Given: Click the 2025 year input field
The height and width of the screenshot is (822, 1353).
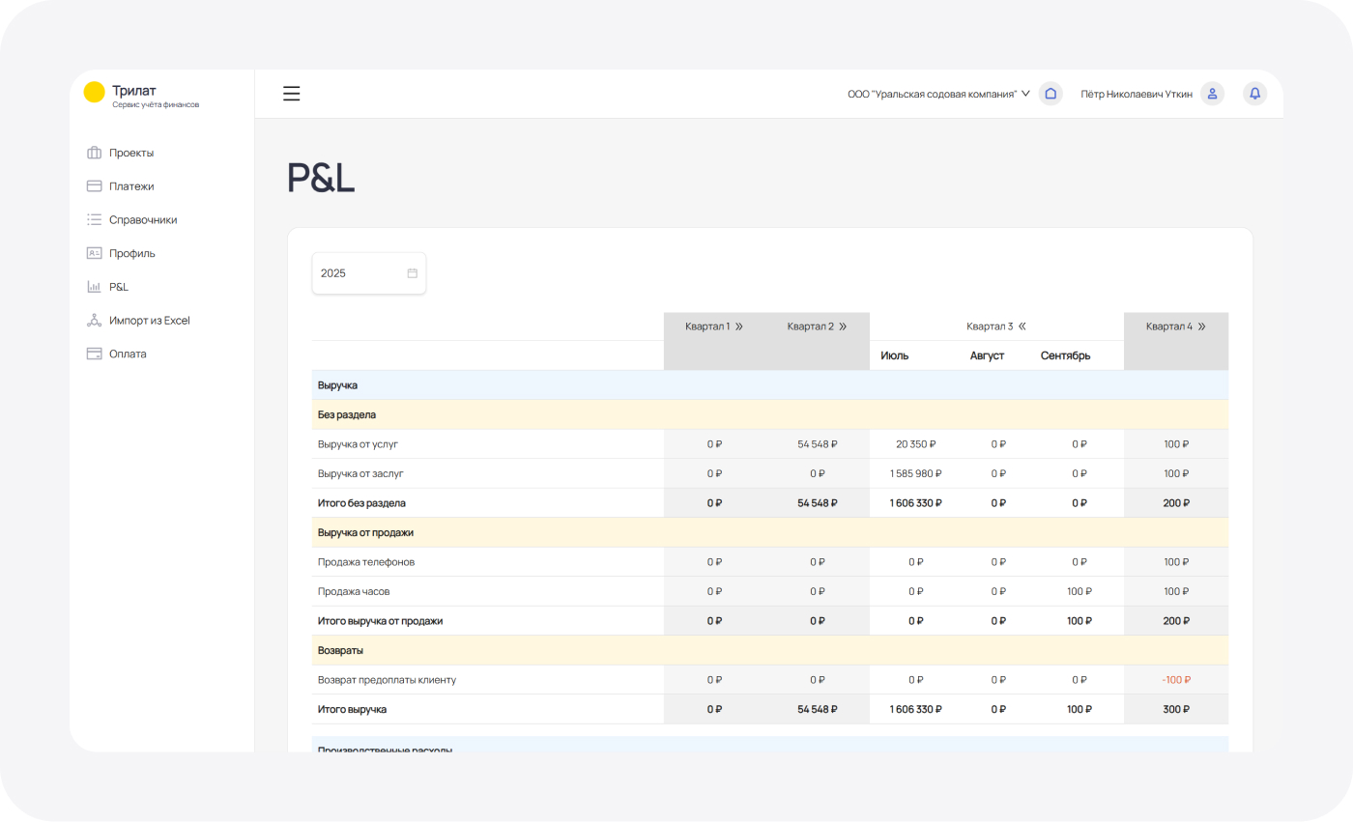Looking at the screenshot, I should [360, 273].
